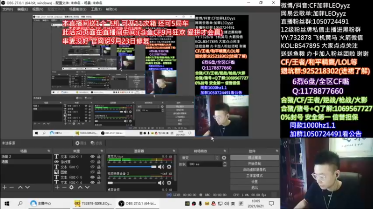Open the 编辑(E) menu
Screen dimensions: 373x209
click(22, 9)
